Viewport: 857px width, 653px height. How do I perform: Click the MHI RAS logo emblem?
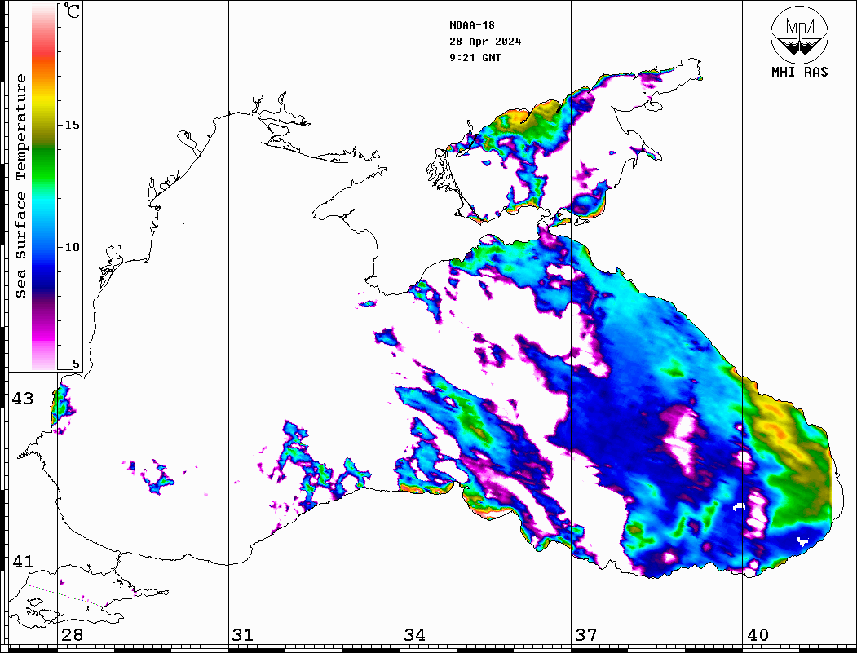pyautogui.click(x=799, y=34)
